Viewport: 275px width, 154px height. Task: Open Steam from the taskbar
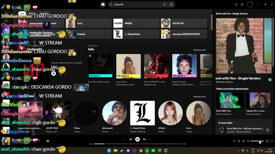point(122,150)
